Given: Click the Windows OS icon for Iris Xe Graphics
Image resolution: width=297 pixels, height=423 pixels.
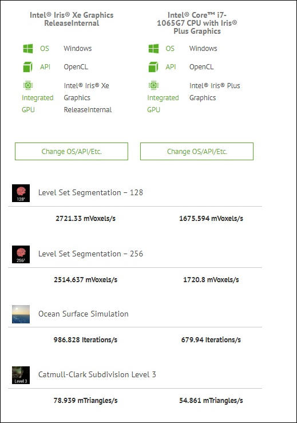Looking at the screenshot, I should tap(28, 49).
